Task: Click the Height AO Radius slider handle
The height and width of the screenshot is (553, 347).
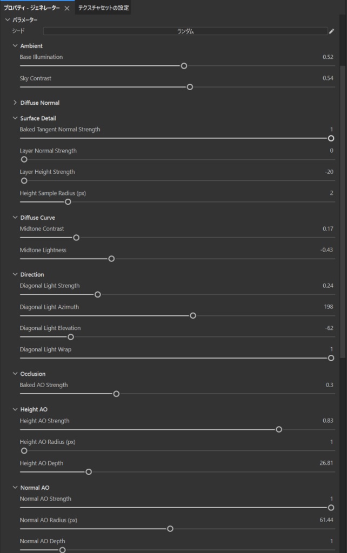Action: click(24, 451)
